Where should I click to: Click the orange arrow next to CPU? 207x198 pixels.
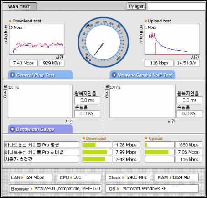point(71,177)
